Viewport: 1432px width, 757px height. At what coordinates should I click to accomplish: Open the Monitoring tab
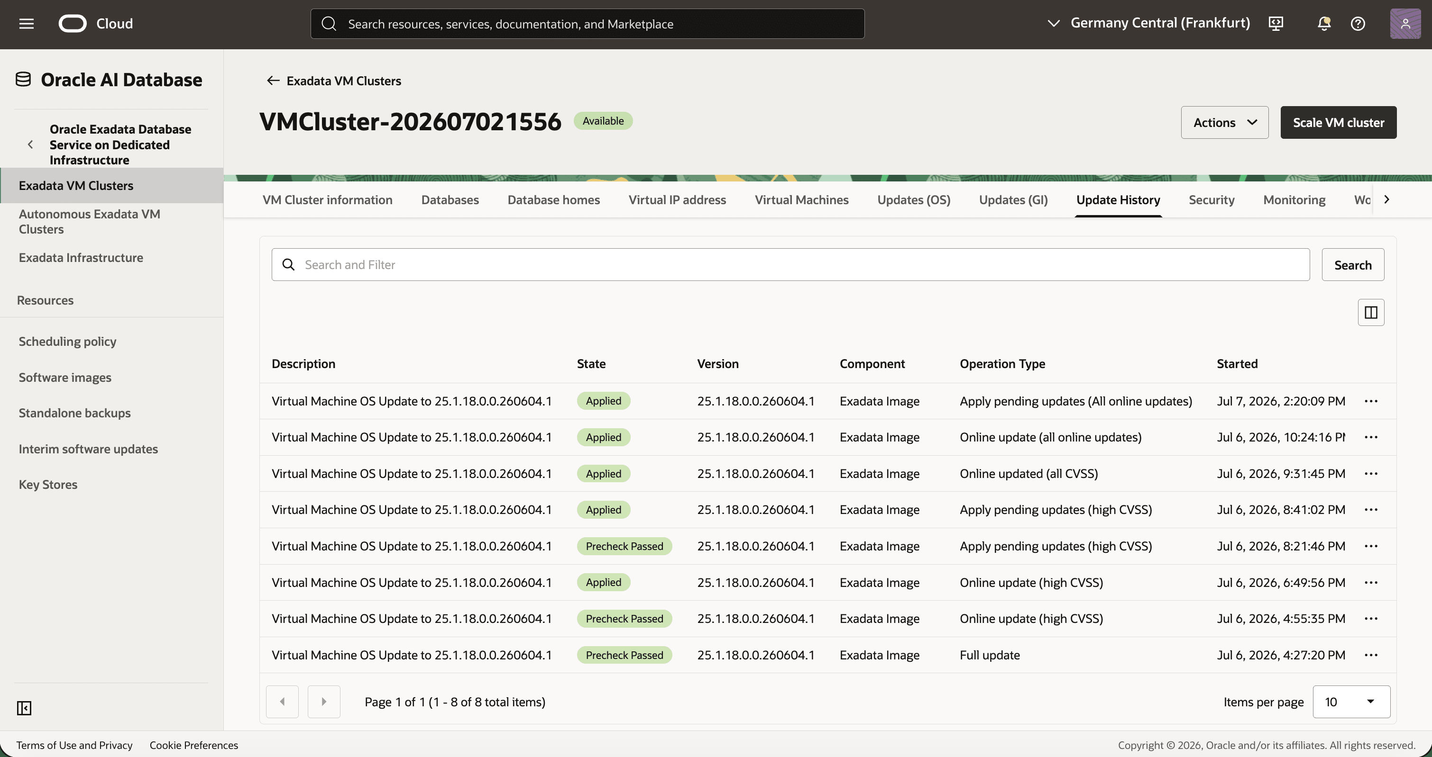(1294, 199)
